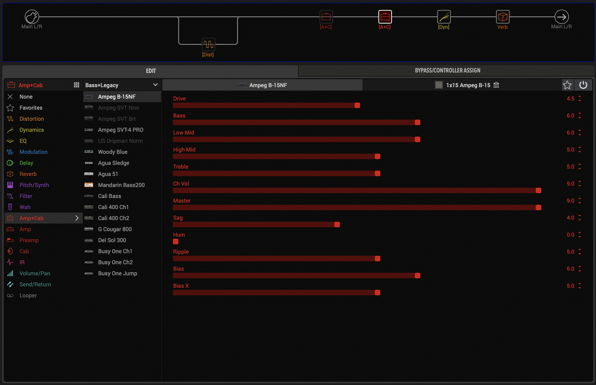Switch to Bypass/Controller Assign tab

click(x=447, y=71)
